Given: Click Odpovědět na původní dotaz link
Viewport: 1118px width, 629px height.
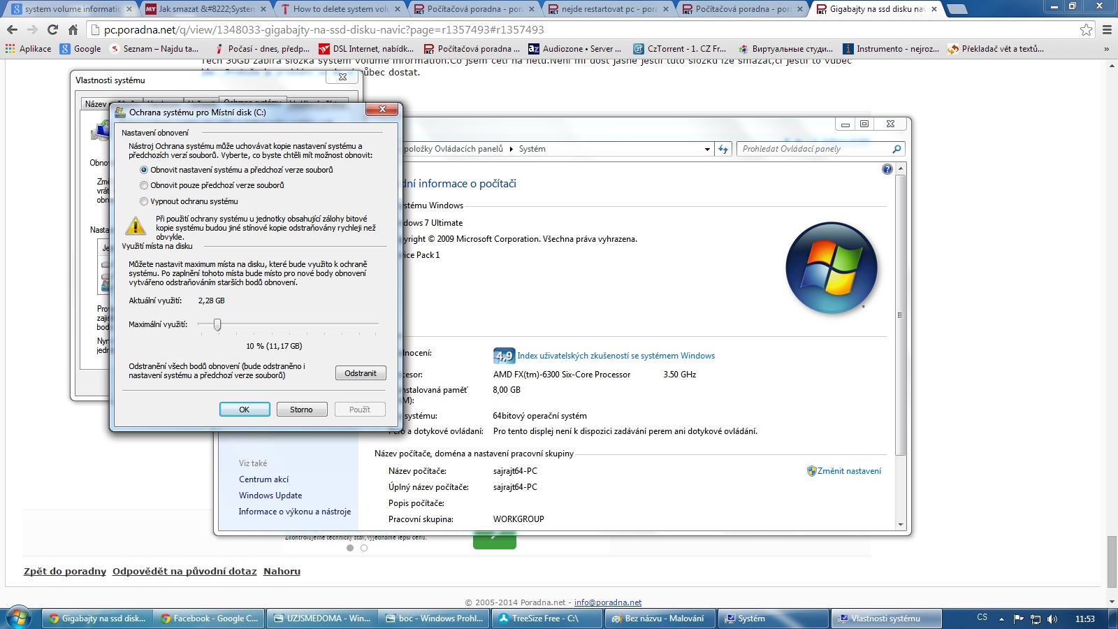Looking at the screenshot, I should [184, 571].
